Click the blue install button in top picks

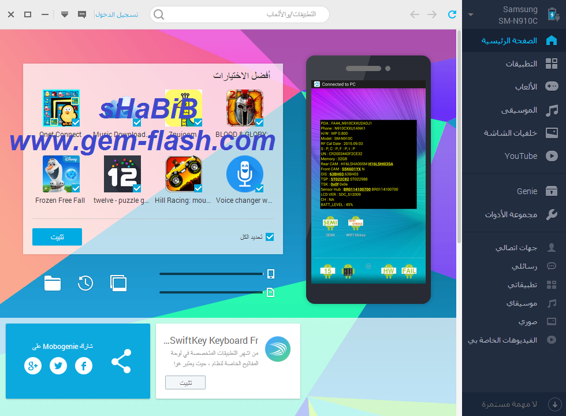[57, 237]
